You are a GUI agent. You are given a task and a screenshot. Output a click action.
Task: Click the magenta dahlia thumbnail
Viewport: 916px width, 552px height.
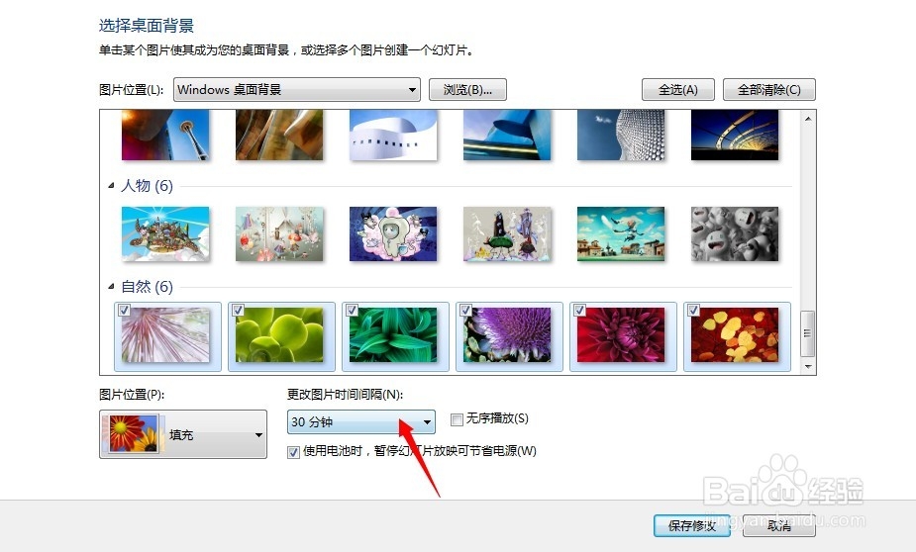pyautogui.click(x=621, y=335)
